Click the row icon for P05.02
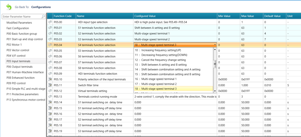Viewport: 301px width, 137px height. (x=50, y=33)
